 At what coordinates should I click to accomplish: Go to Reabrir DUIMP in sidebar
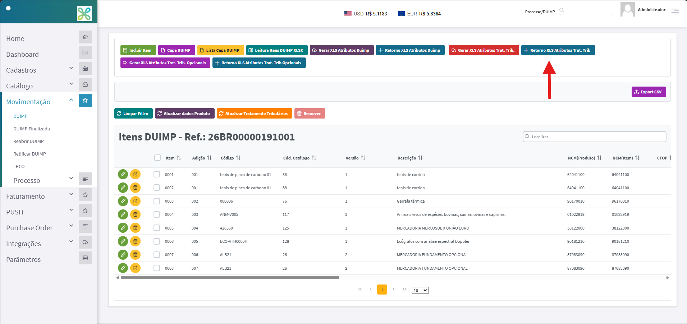click(28, 141)
